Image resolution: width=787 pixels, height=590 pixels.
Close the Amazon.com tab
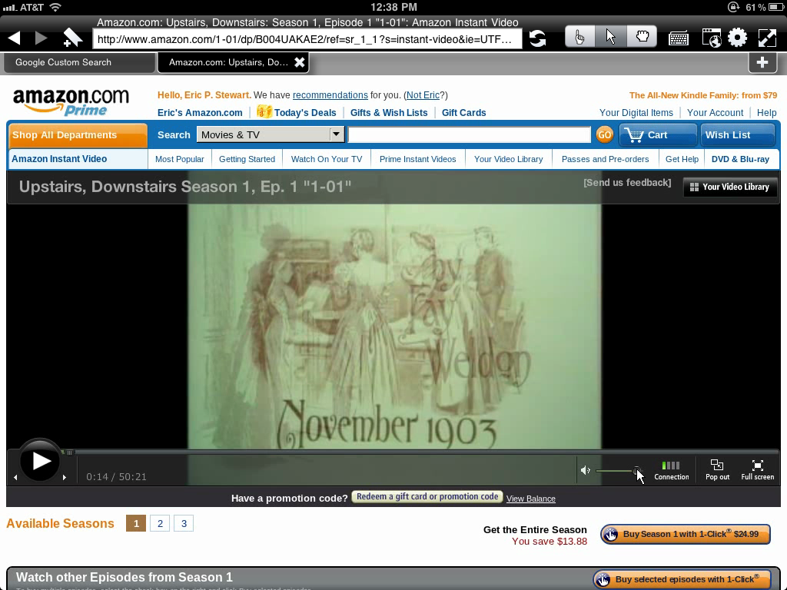pos(299,62)
